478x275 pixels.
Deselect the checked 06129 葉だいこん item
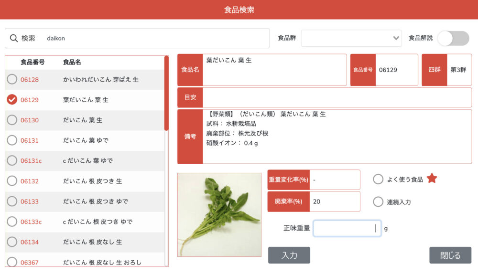tap(12, 100)
